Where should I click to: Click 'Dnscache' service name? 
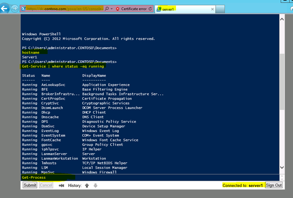[50, 117]
